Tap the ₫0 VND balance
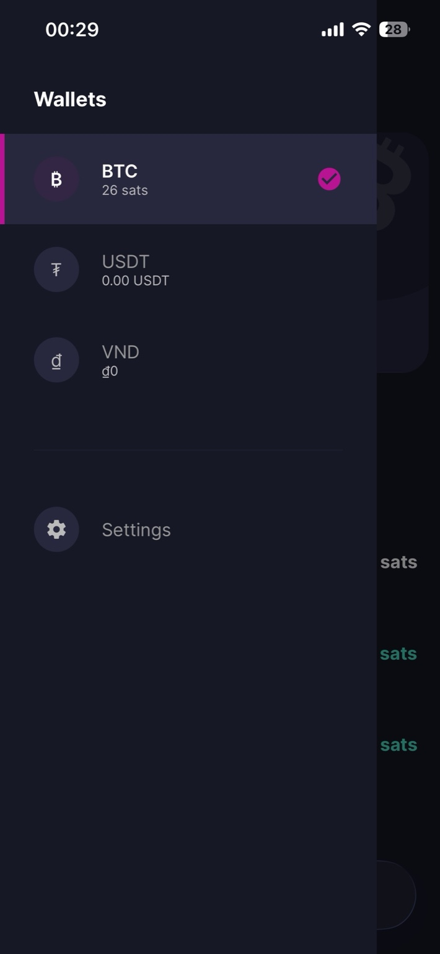The width and height of the screenshot is (440, 954). [110, 371]
